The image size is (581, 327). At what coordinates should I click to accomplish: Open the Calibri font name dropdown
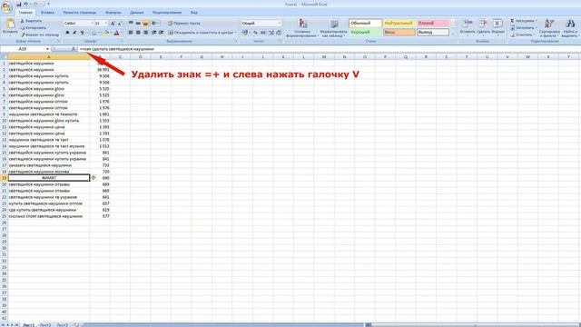(92, 24)
